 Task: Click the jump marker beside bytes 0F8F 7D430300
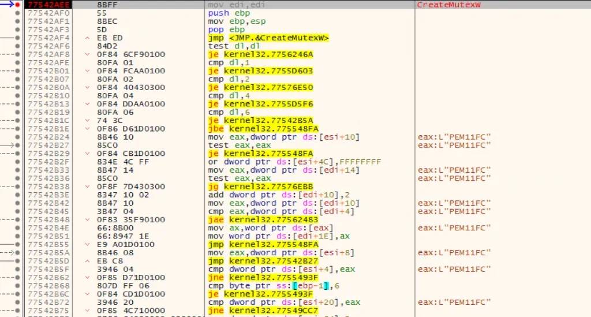[x=87, y=187]
